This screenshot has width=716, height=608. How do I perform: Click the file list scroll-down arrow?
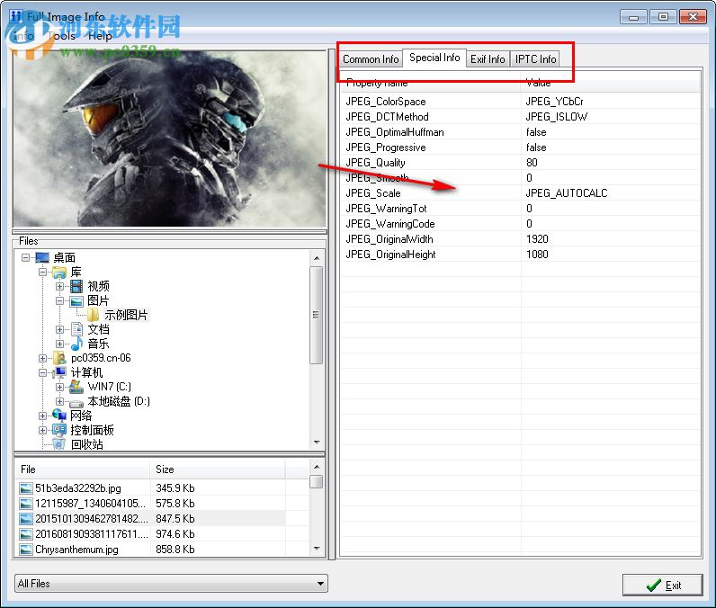(317, 549)
